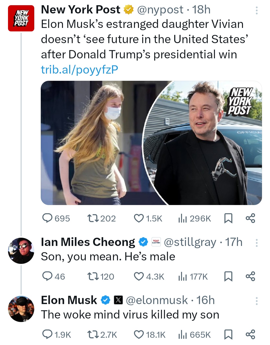The width and height of the screenshot is (270, 345).
Task: Share Elon Musk's tweet
Action: point(250,335)
